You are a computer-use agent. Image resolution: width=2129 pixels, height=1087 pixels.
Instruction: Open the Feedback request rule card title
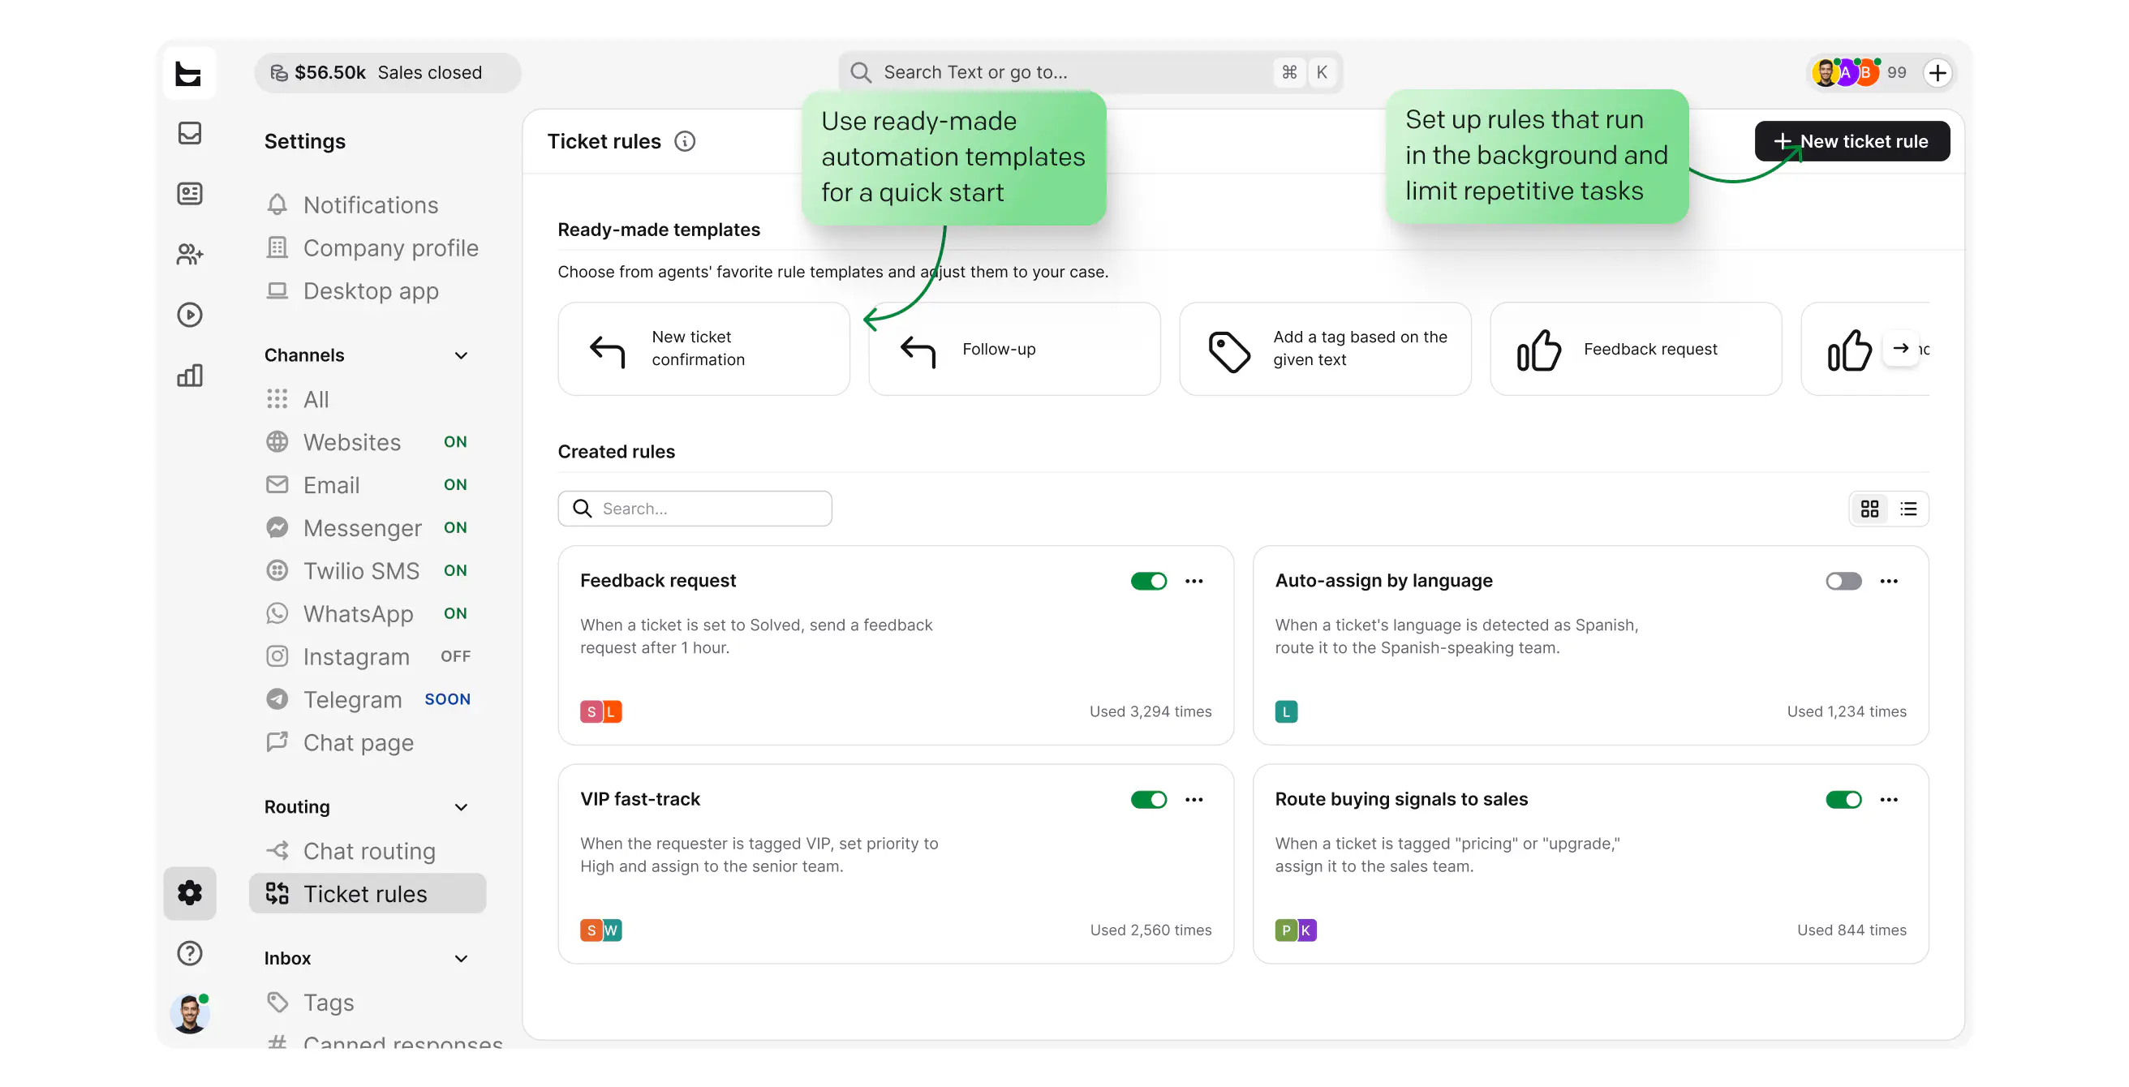[658, 581]
